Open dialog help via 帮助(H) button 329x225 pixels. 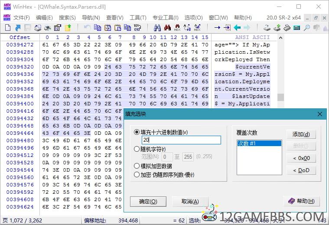[x=302, y=201]
